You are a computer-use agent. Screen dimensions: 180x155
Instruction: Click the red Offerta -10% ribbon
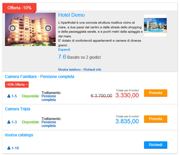pos(19,8)
